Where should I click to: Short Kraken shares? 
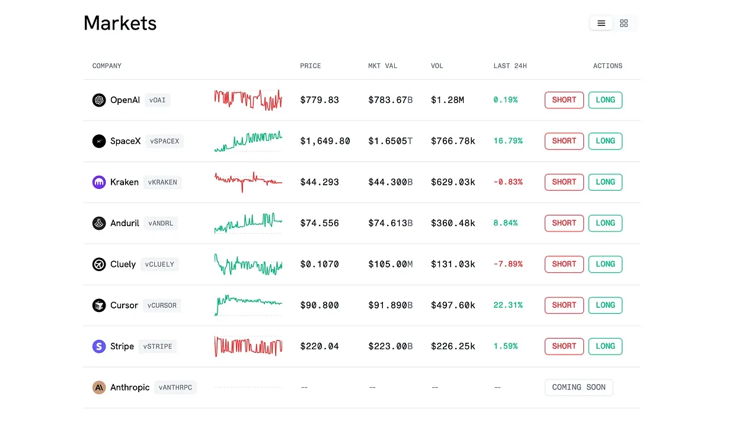tap(564, 182)
